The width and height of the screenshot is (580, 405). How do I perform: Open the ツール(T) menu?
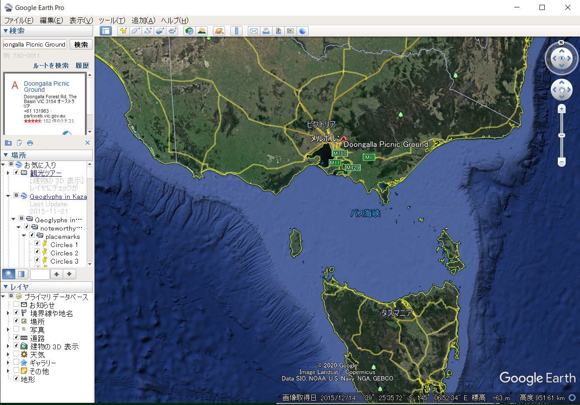coord(112,20)
